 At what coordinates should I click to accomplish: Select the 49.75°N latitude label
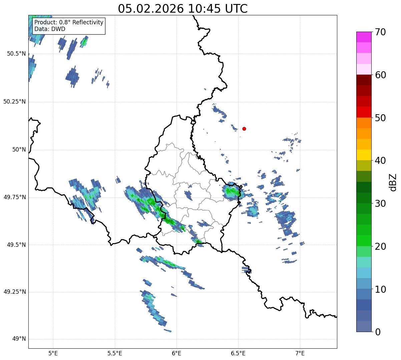coord(14,197)
